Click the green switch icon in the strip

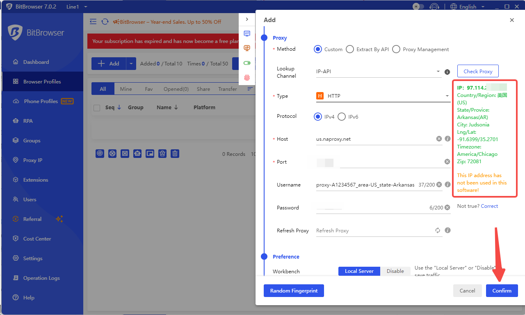(x=247, y=63)
